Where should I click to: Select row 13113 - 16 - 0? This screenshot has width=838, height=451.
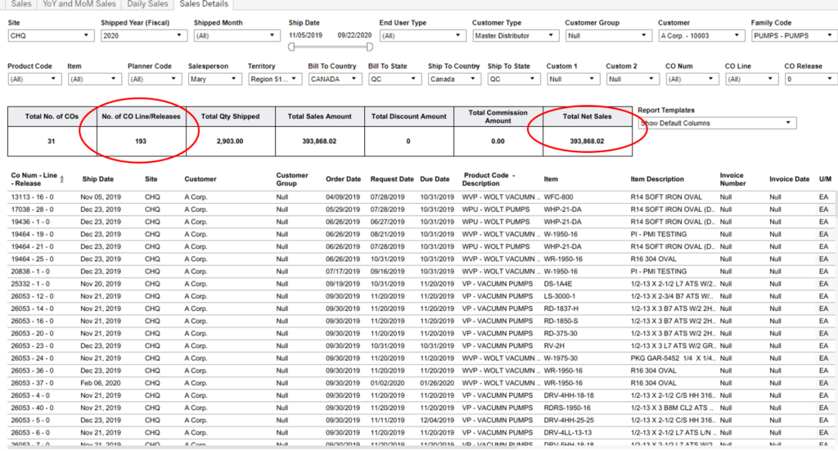tap(422, 197)
